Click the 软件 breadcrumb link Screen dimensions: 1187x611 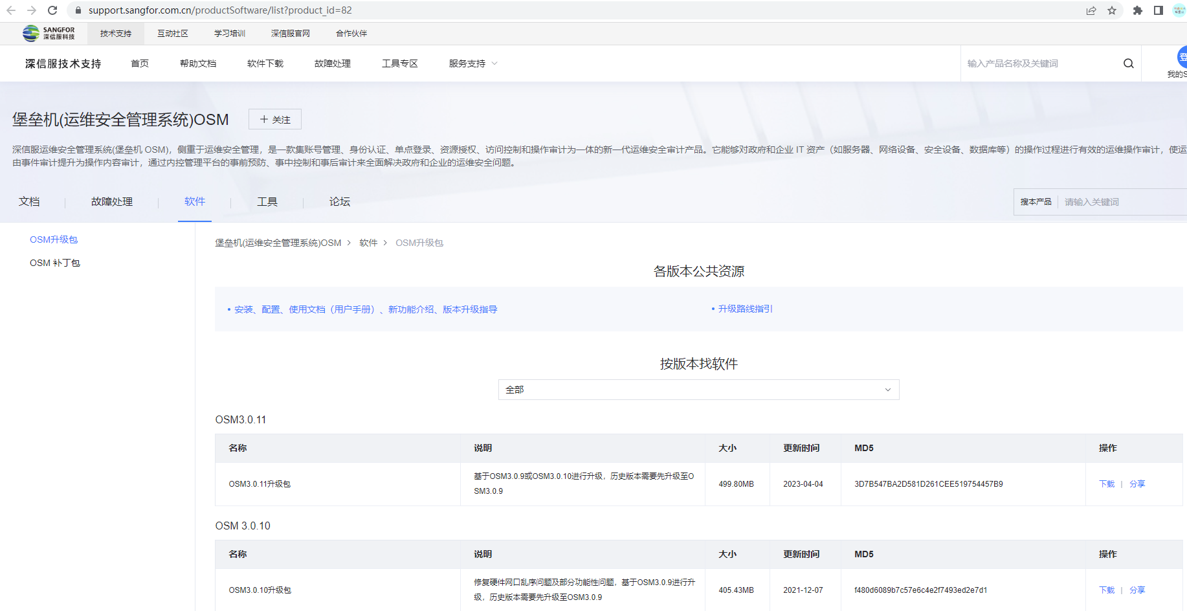click(368, 243)
